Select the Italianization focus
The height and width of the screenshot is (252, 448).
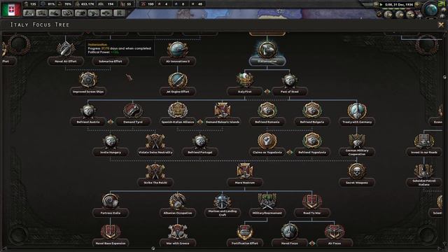pyautogui.click(x=267, y=53)
